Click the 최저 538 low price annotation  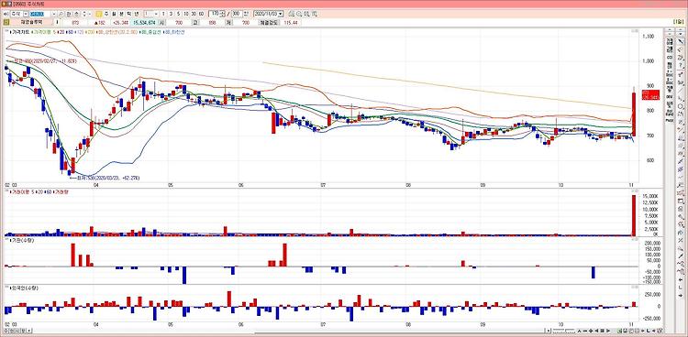click(x=105, y=178)
